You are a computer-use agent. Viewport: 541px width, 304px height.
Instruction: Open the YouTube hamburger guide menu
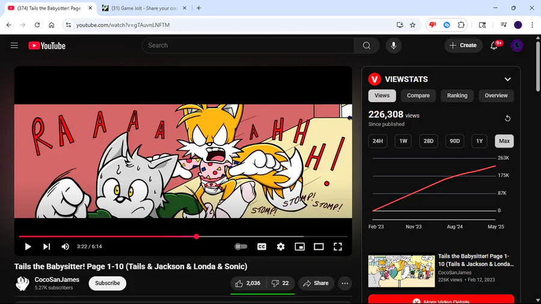click(14, 46)
